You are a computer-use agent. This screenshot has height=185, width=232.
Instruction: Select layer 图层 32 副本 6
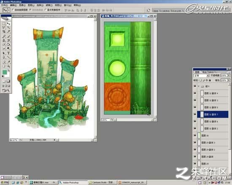(x=213, y=122)
